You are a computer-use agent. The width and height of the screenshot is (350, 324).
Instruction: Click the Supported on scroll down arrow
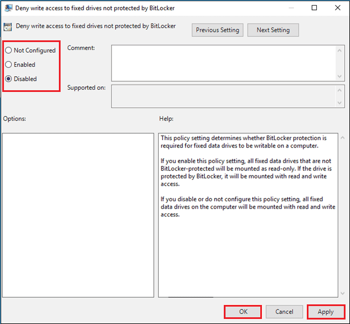pyautogui.click(x=340, y=102)
